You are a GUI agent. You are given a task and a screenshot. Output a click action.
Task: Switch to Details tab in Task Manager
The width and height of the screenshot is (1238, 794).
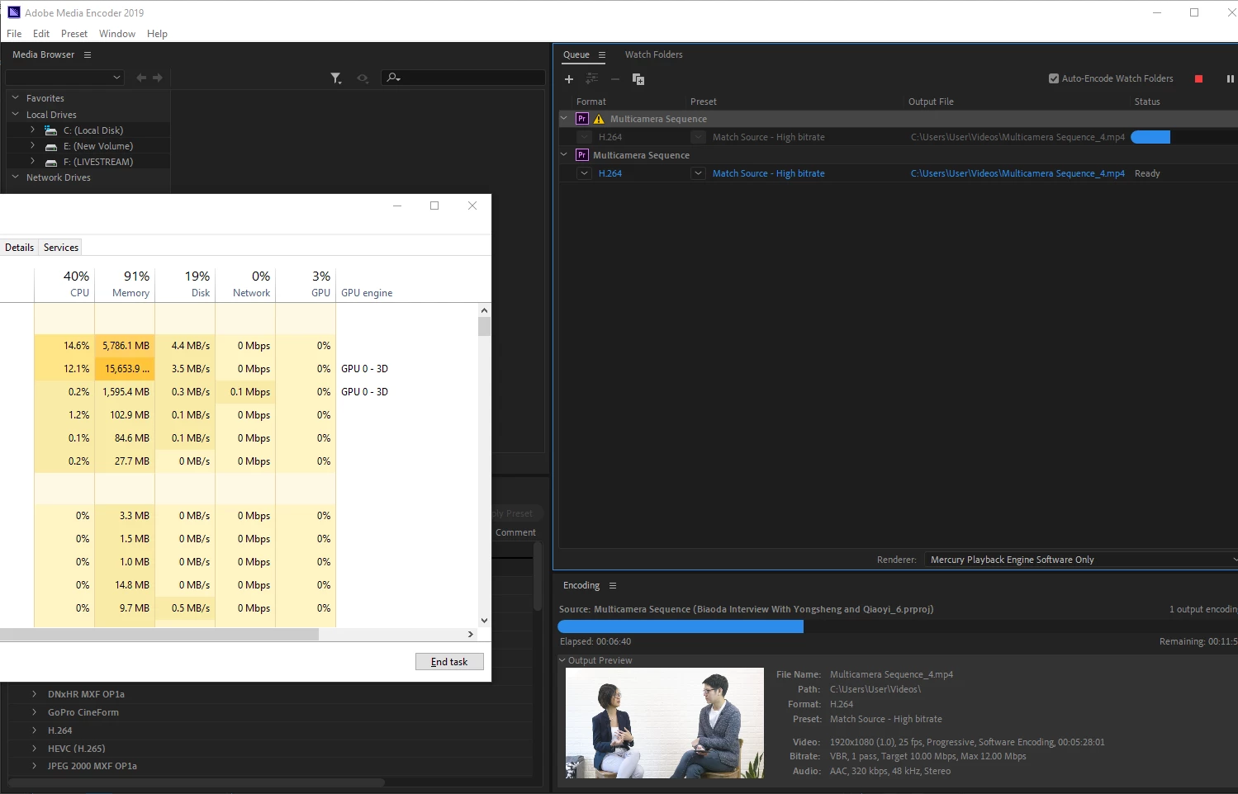19,248
